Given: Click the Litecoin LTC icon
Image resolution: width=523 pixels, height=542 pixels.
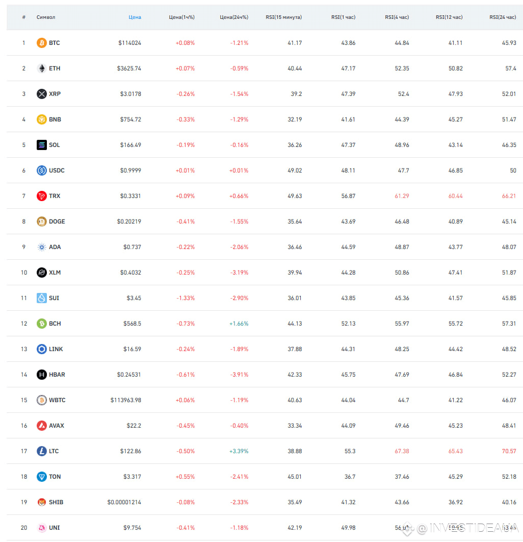Looking at the screenshot, I should pos(42,451).
